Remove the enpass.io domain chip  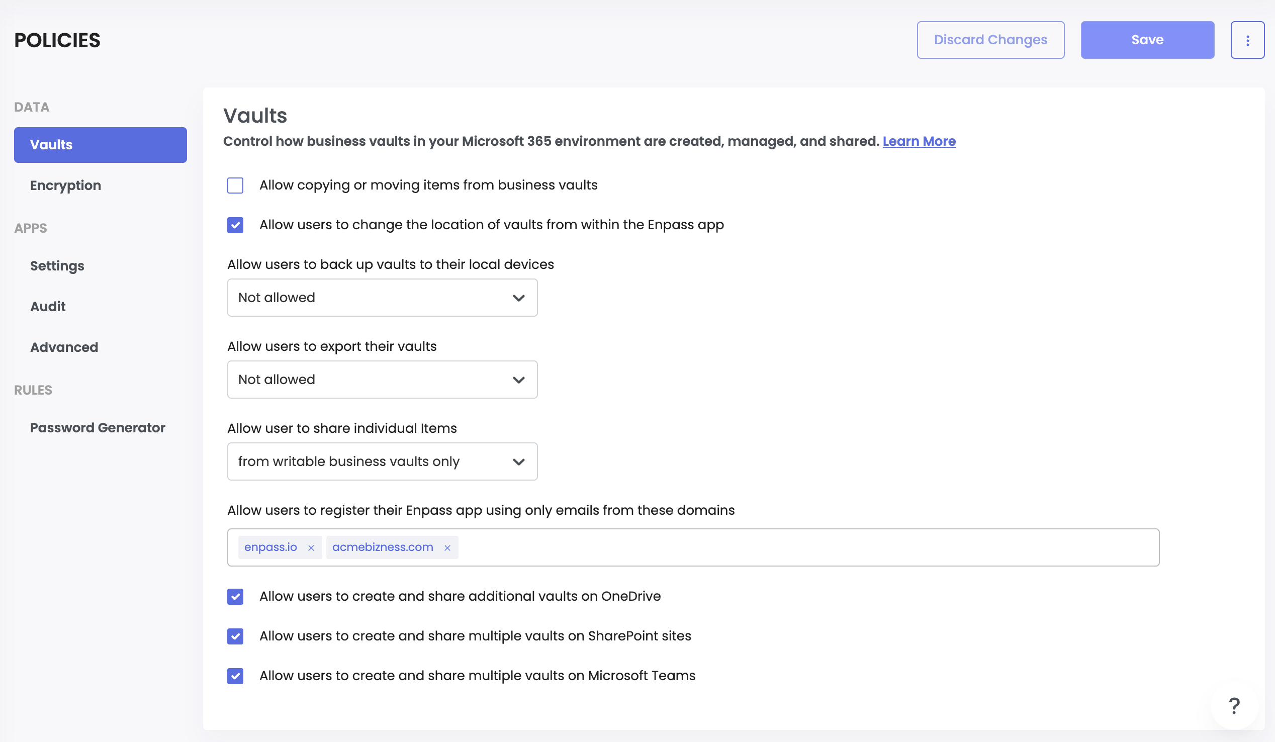point(312,547)
